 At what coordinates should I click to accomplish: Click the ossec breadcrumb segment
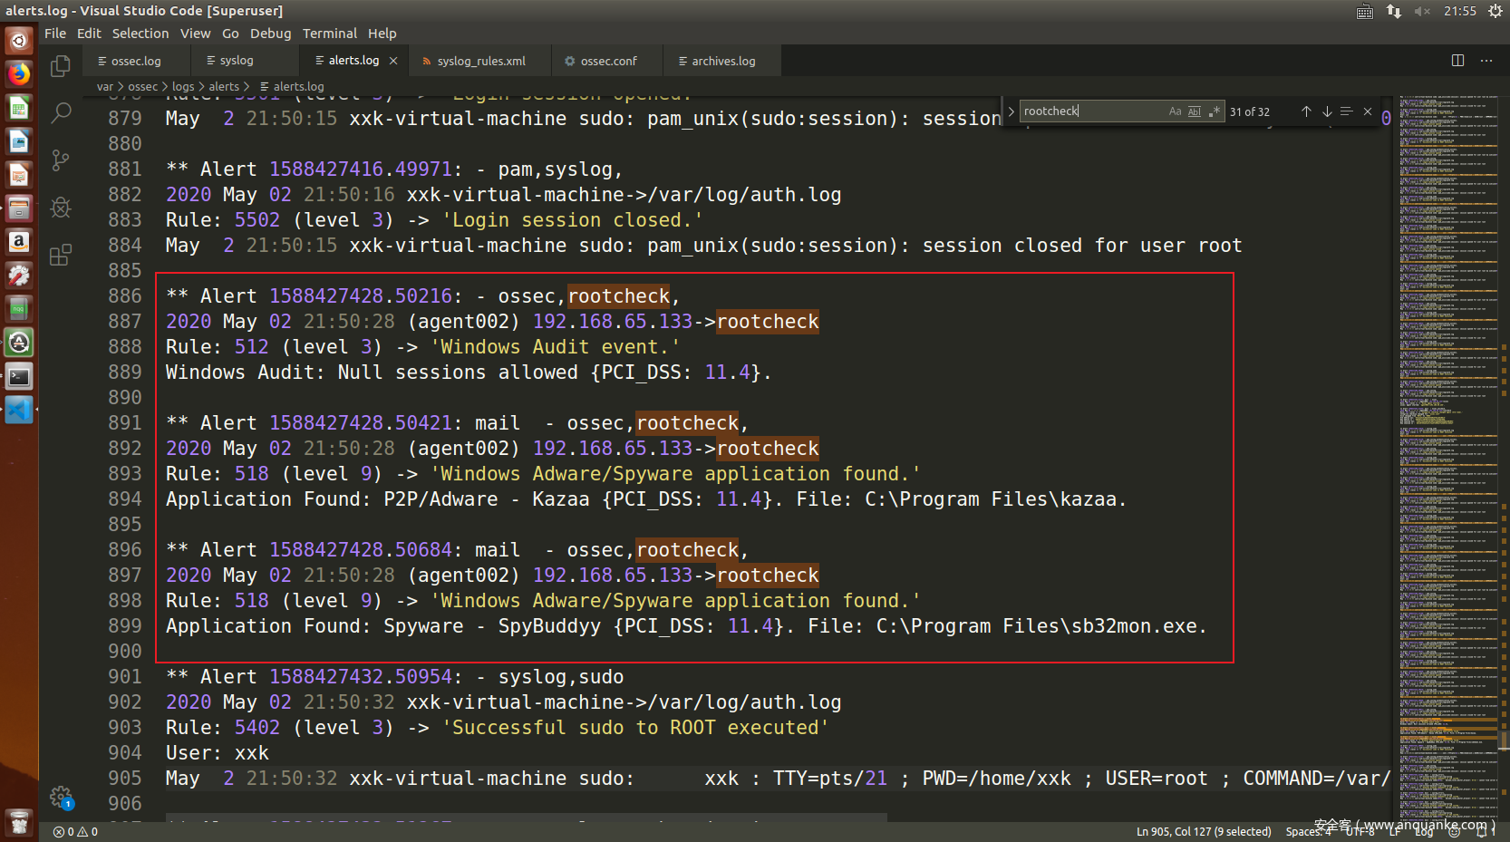pos(142,86)
